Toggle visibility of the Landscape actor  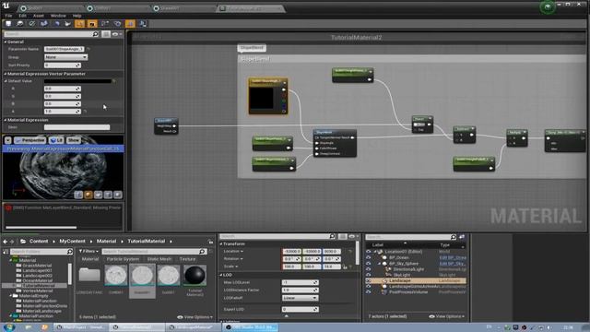369,280
